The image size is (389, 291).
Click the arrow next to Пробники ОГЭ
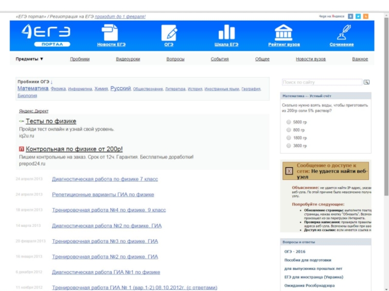click(x=52, y=81)
